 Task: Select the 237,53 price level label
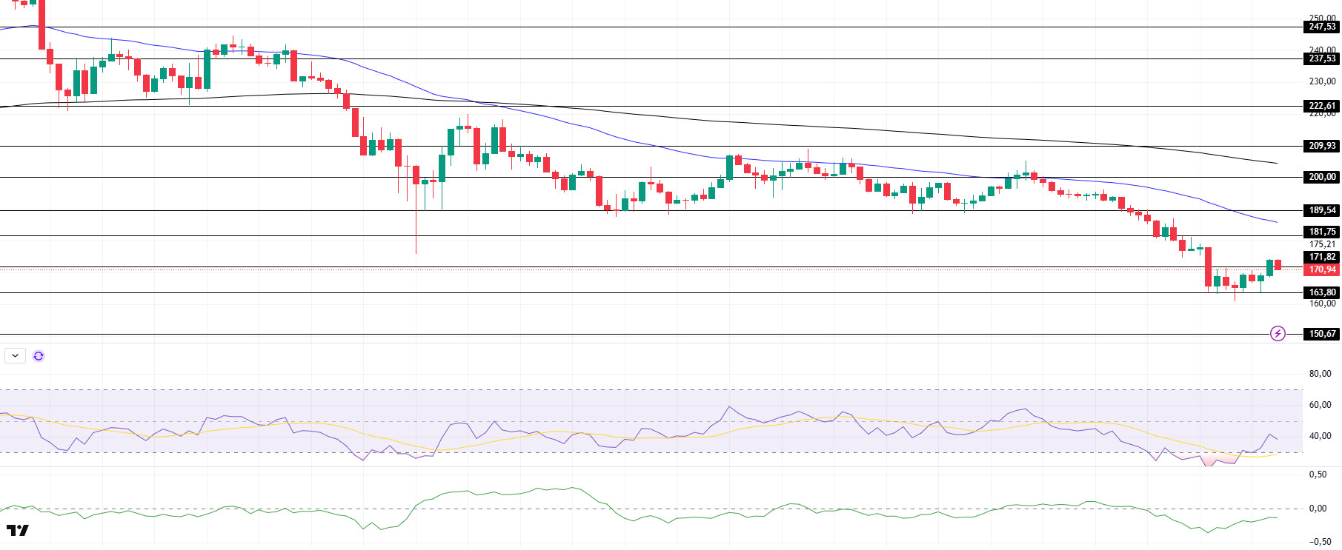1321,59
